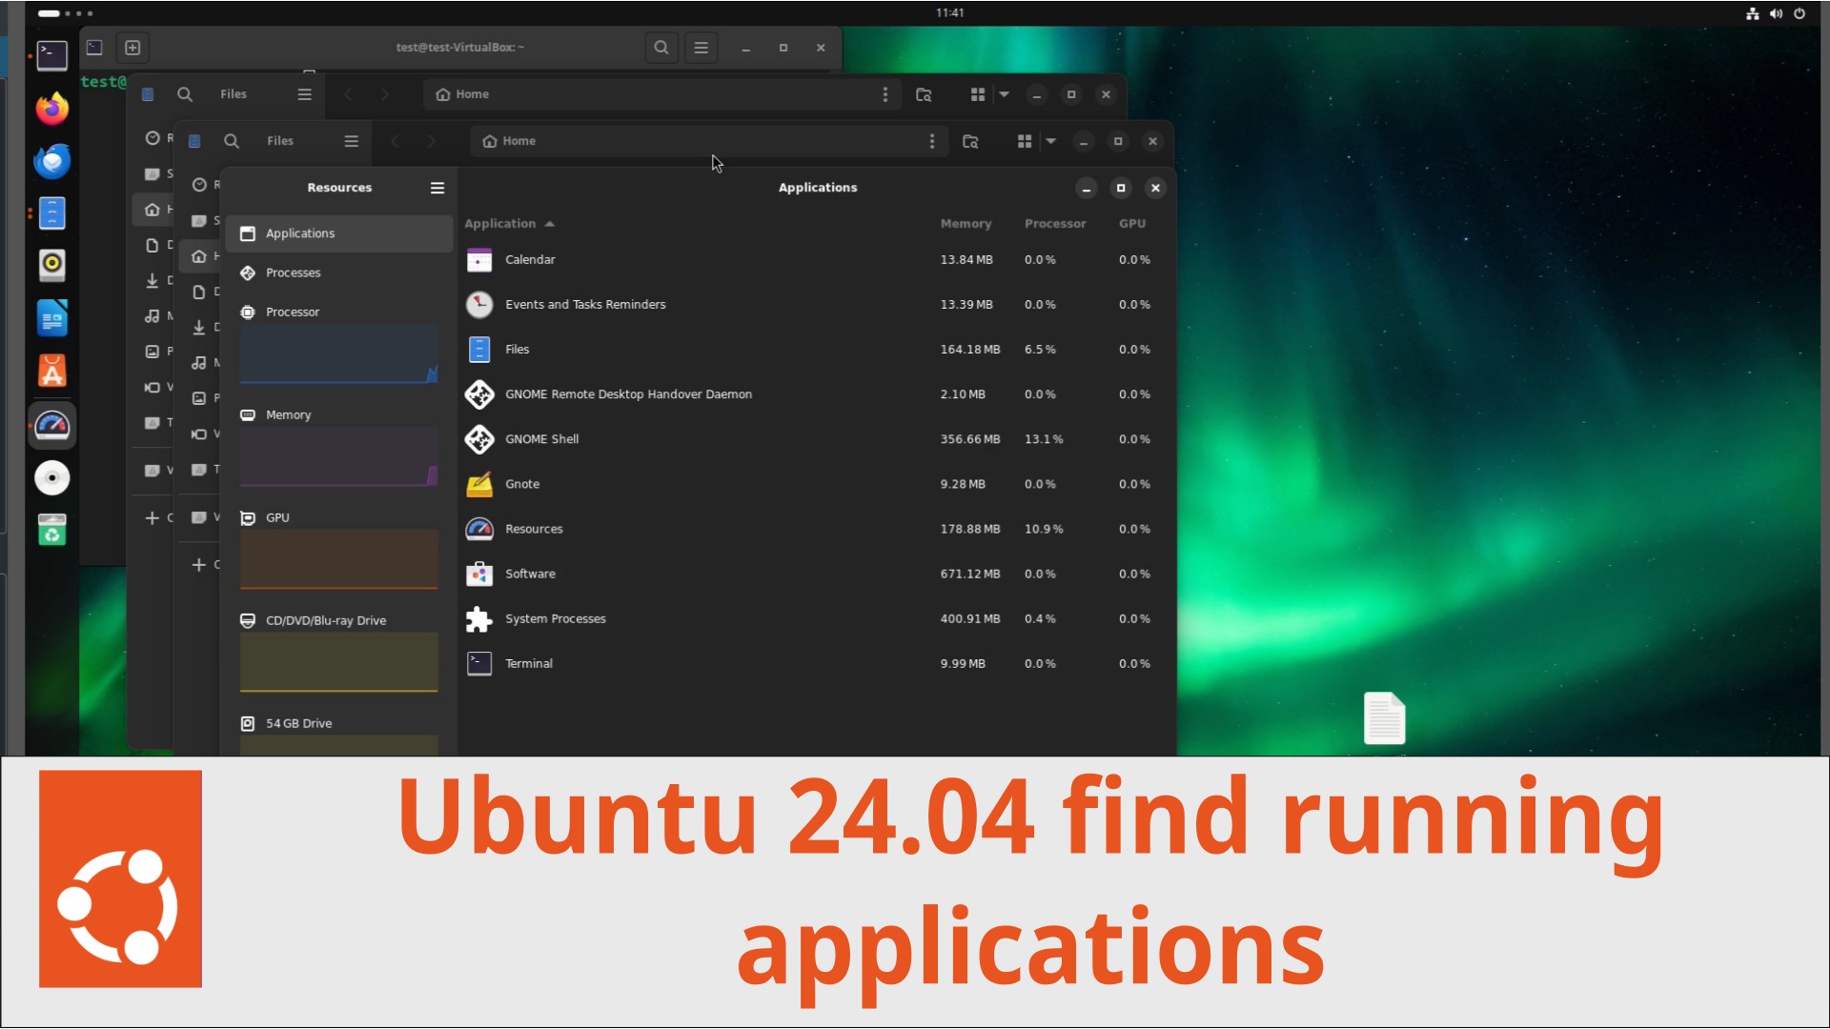The width and height of the screenshot is (1830, 1029).
Task: Open Firefox from the dock
Action: (52, 109)
